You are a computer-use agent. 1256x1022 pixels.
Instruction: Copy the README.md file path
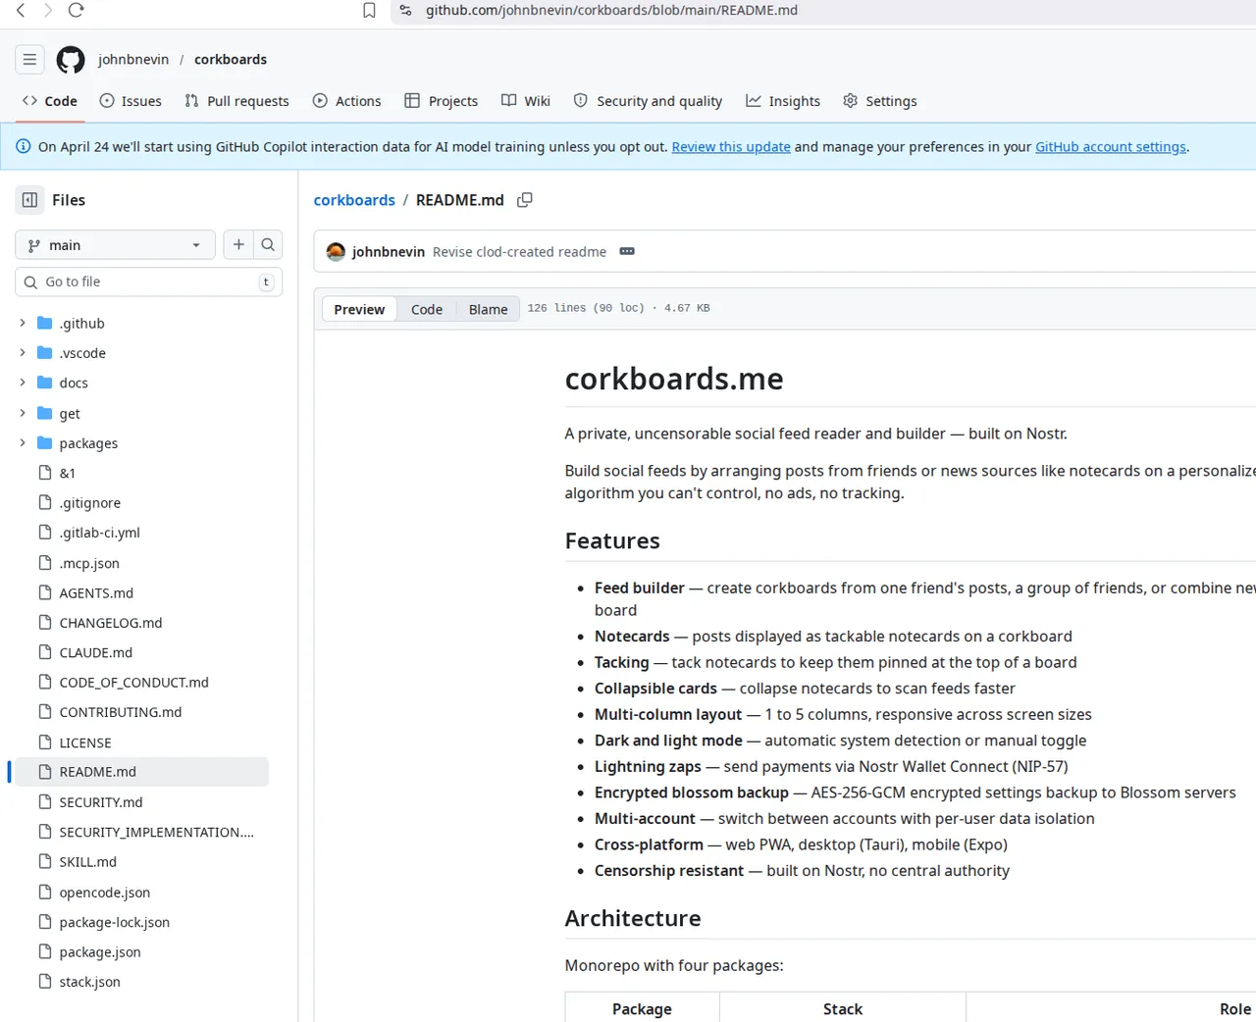[x=525, y=200]
